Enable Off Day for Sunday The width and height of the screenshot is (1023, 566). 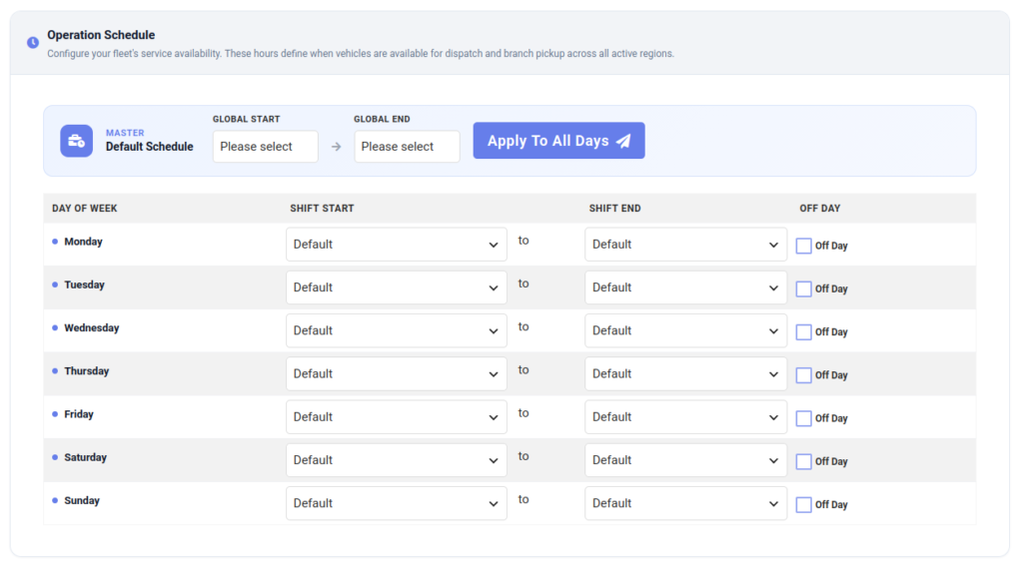point(804,504)
